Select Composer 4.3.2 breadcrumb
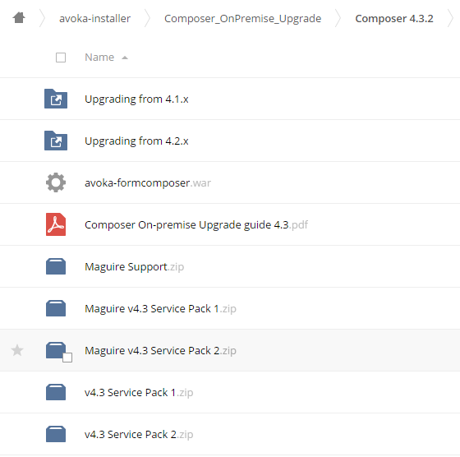Screen dimensions: 460x457 pyautogui.click(x=394, y=18)
